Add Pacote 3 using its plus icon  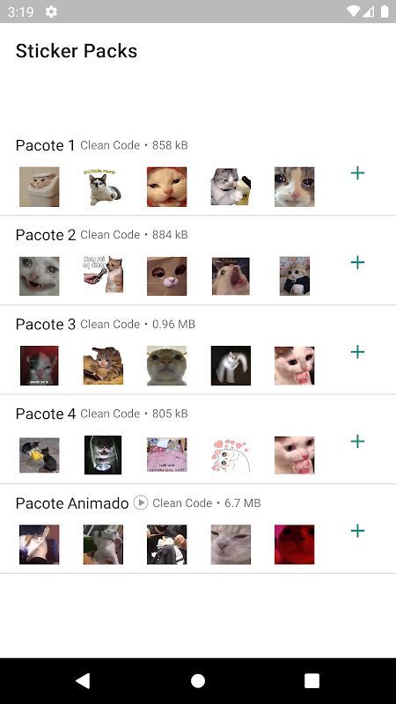pos(357,351)
